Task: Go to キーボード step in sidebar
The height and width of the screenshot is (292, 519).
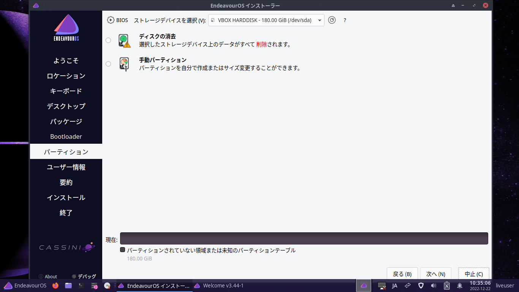Action: [66, 91]
